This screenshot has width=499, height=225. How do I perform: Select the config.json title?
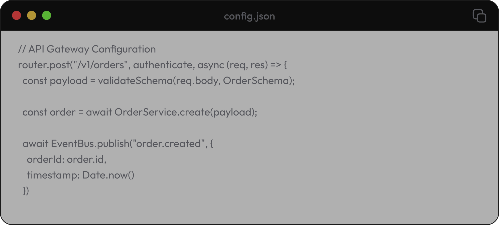[x=249, y=16]
